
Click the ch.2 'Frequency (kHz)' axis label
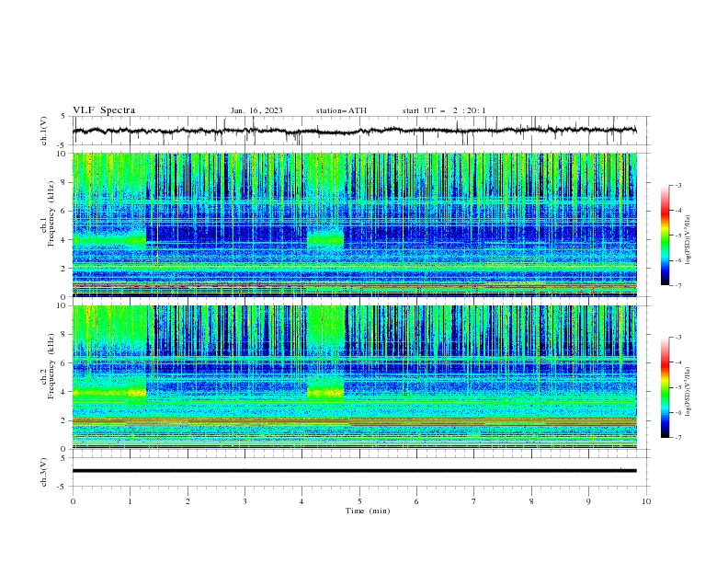point(51,366)
